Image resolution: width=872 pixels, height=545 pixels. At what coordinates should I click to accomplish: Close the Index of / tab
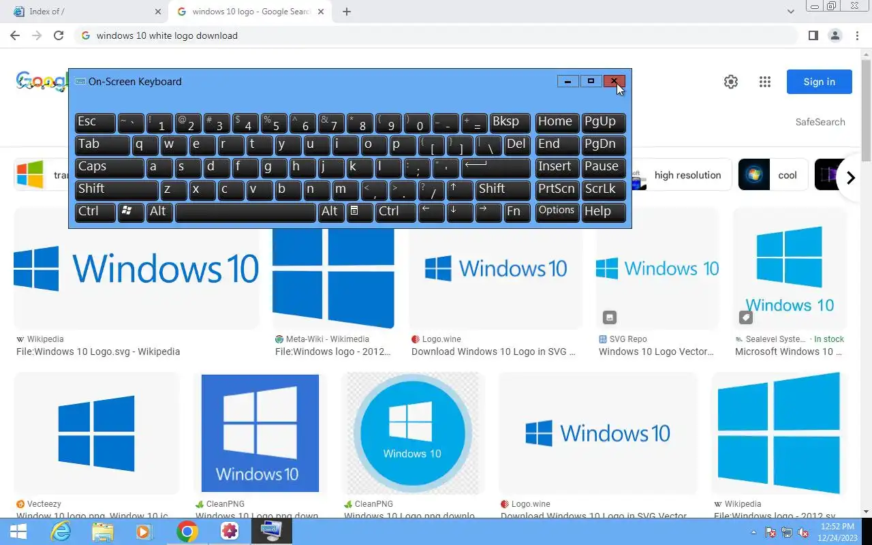[158, 12]
